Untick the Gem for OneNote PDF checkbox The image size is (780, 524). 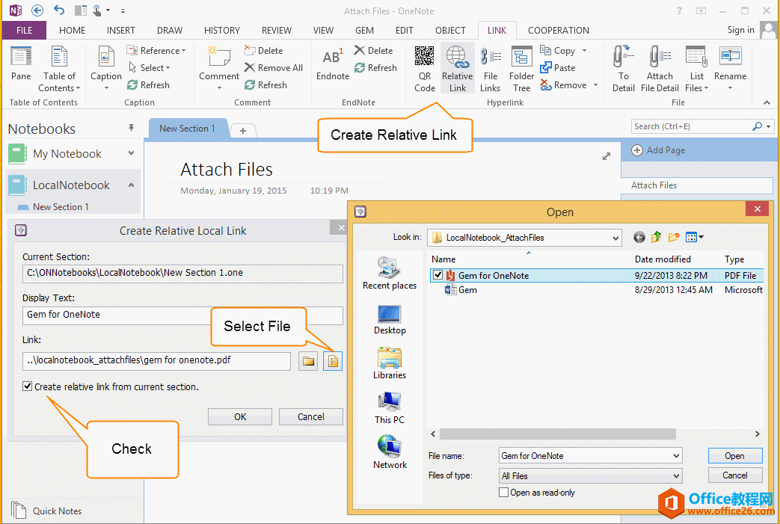pyautogui.click(x=437, y=275)
